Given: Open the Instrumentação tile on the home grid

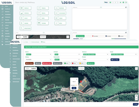Looking at the screenshot, I should click(x=60, y=13).
